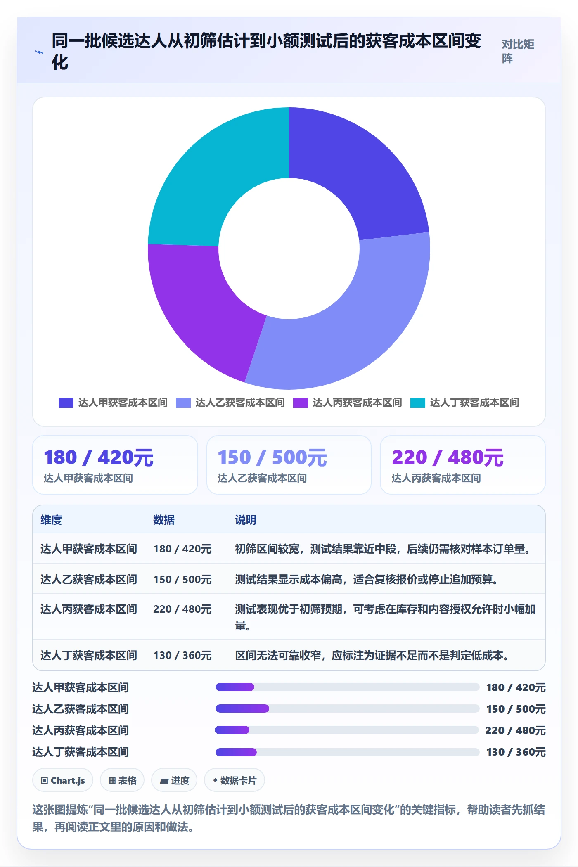578x867 pixels.
Task: Click the 说明 column header
Action: coord(246,520)
